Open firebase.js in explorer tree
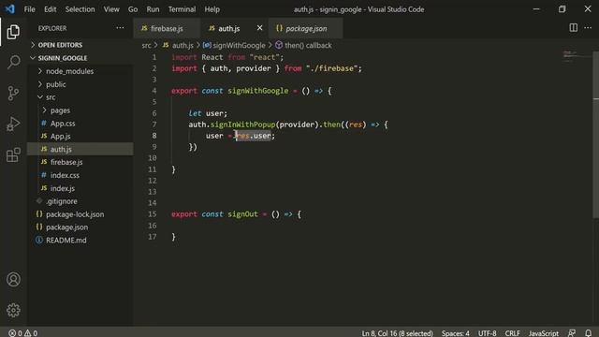The width and height of the screenshot is (599, 337). click(80, 162)
